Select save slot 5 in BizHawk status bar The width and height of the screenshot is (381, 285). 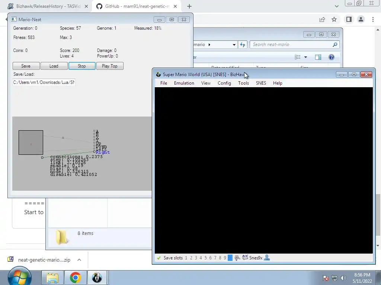(205, 258)
